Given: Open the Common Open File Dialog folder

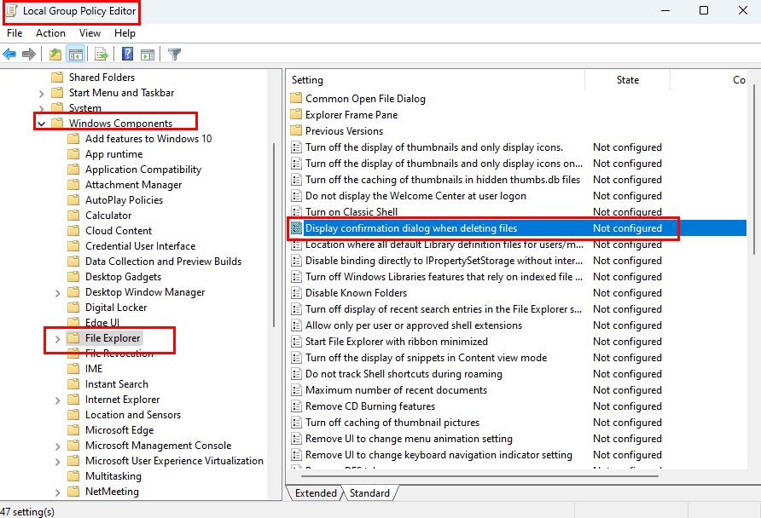Looking at the screenshot, I should 365,99.
